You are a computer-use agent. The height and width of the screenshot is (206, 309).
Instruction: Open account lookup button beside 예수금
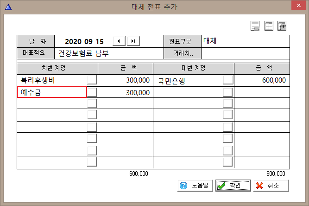92,92
